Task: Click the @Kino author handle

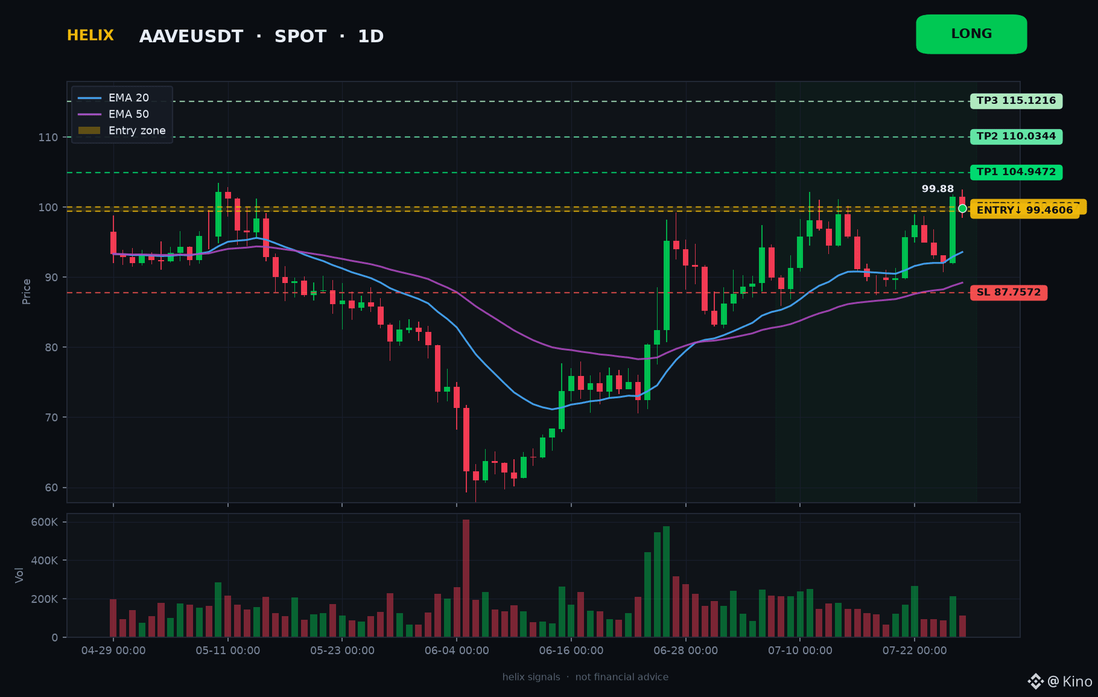Action: 1070,682
